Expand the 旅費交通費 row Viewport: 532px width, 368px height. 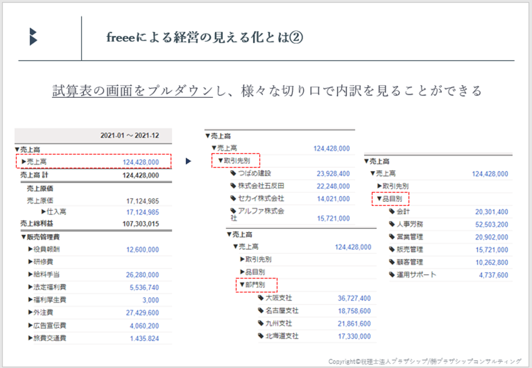tap(31, 338)
